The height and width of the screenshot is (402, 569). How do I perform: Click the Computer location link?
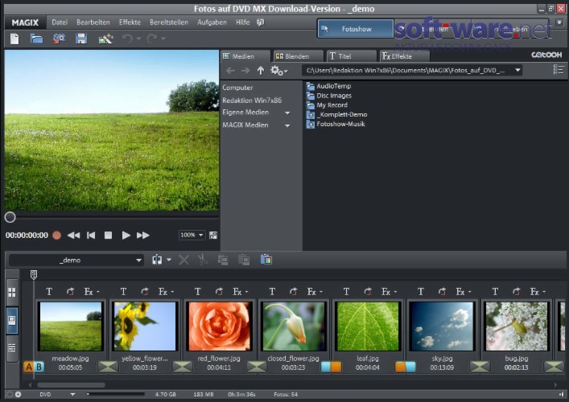click(237, 88)
